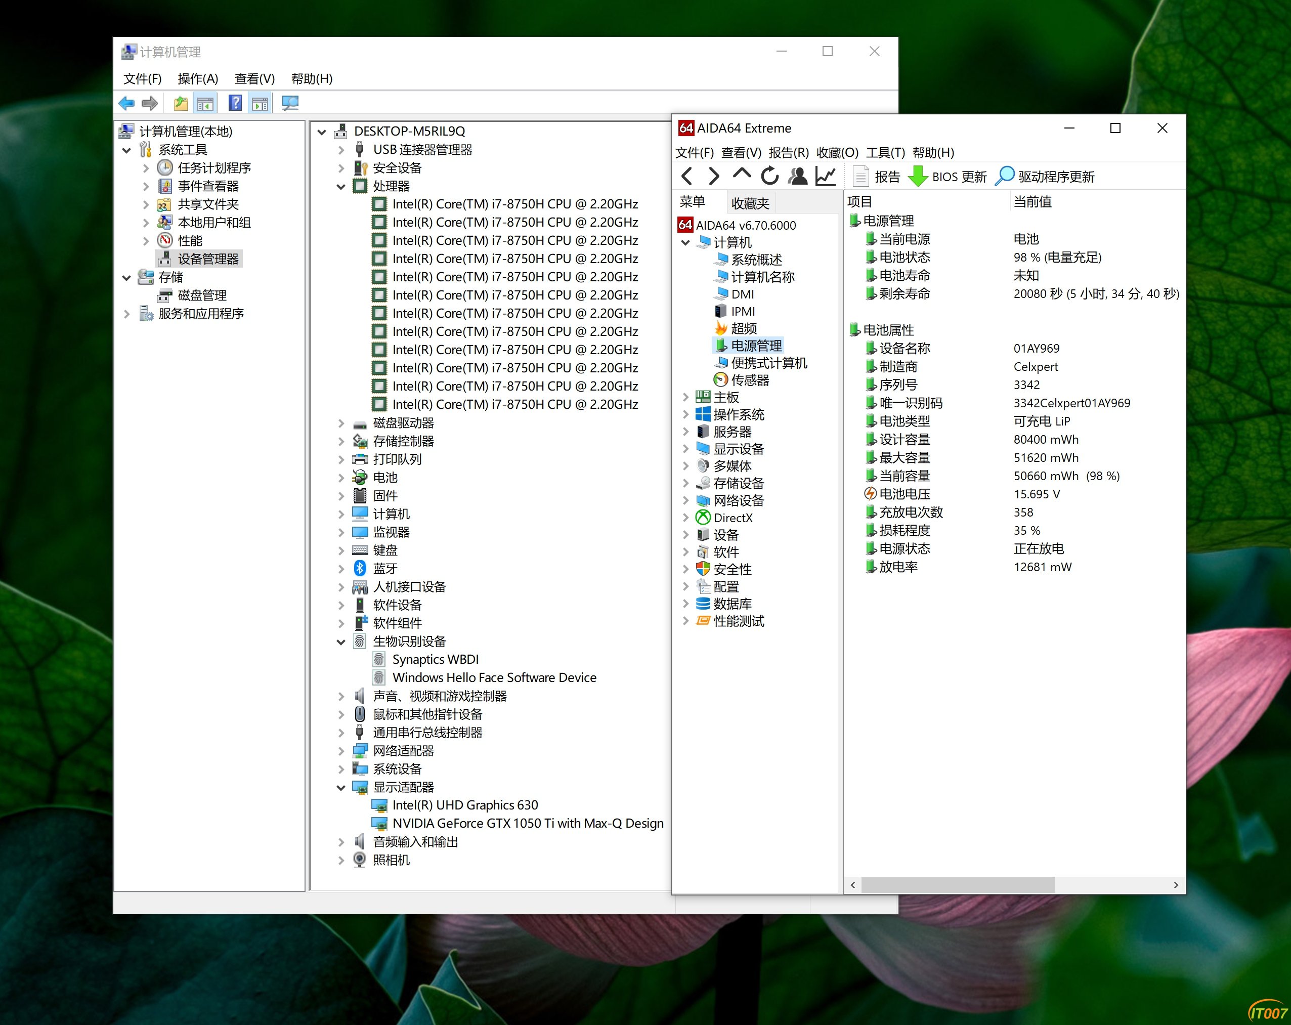The image size is (1291, 1025).
Task: Click the back arrow in 计算机管理 toolbar
Action: (x=127, y=104)
